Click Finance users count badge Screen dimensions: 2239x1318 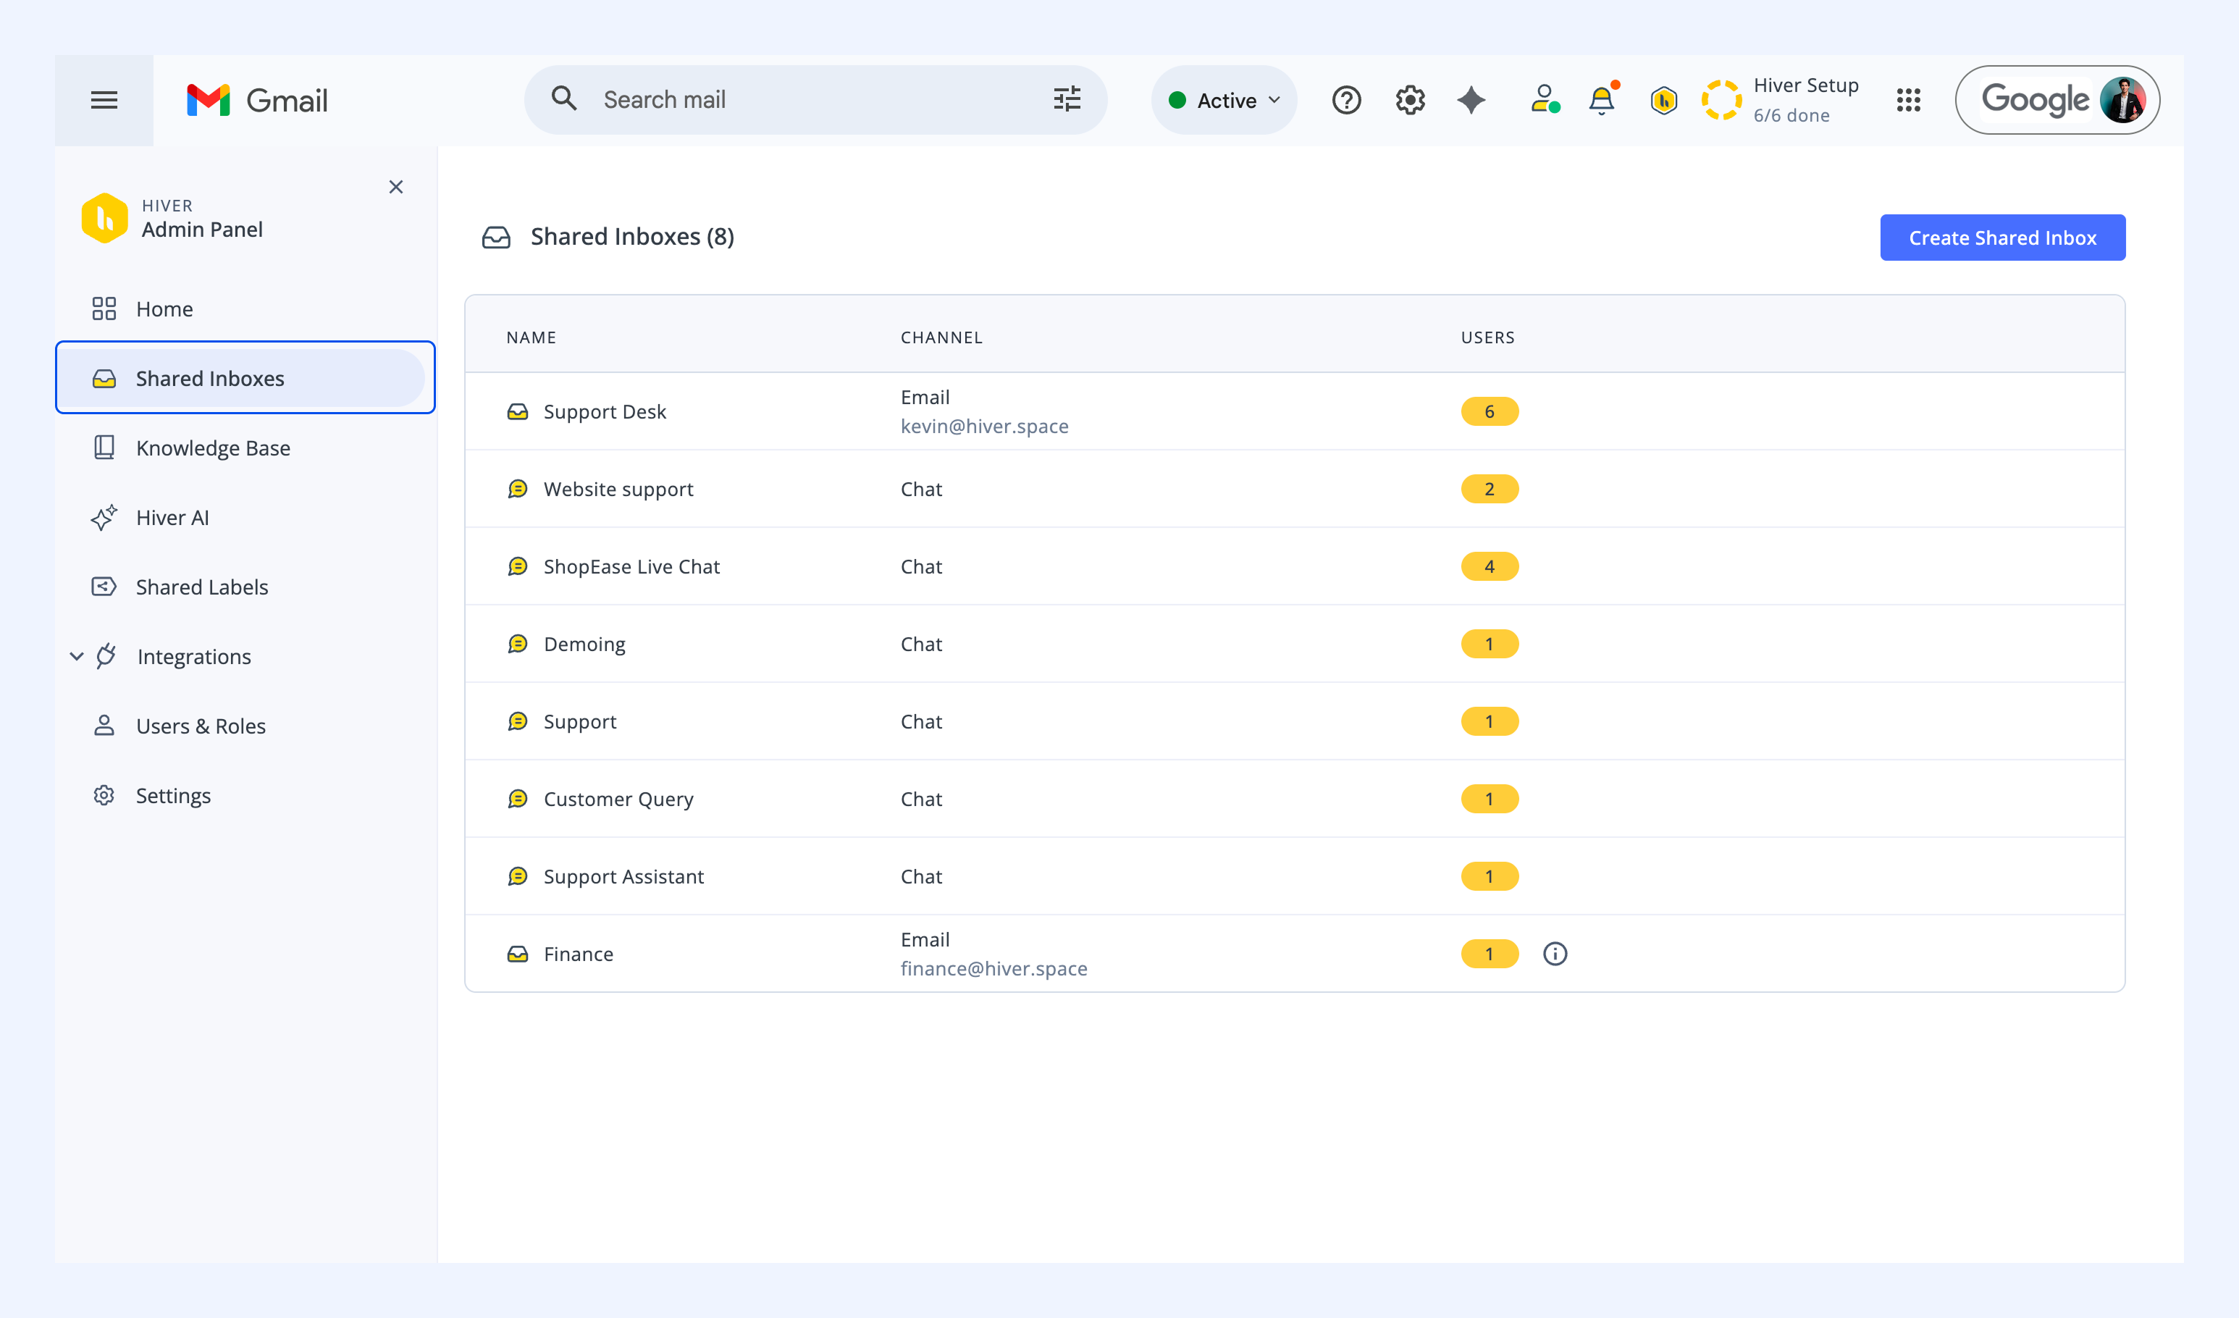click(1489, 954)
